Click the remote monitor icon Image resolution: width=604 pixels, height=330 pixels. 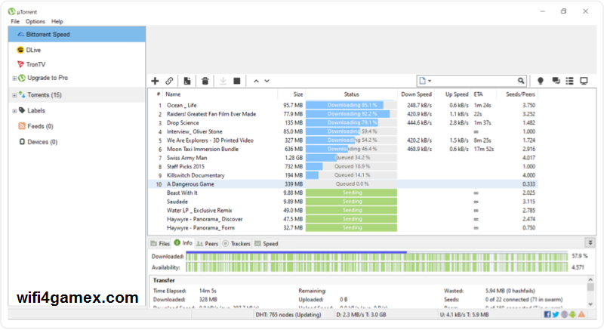[584, 81]
